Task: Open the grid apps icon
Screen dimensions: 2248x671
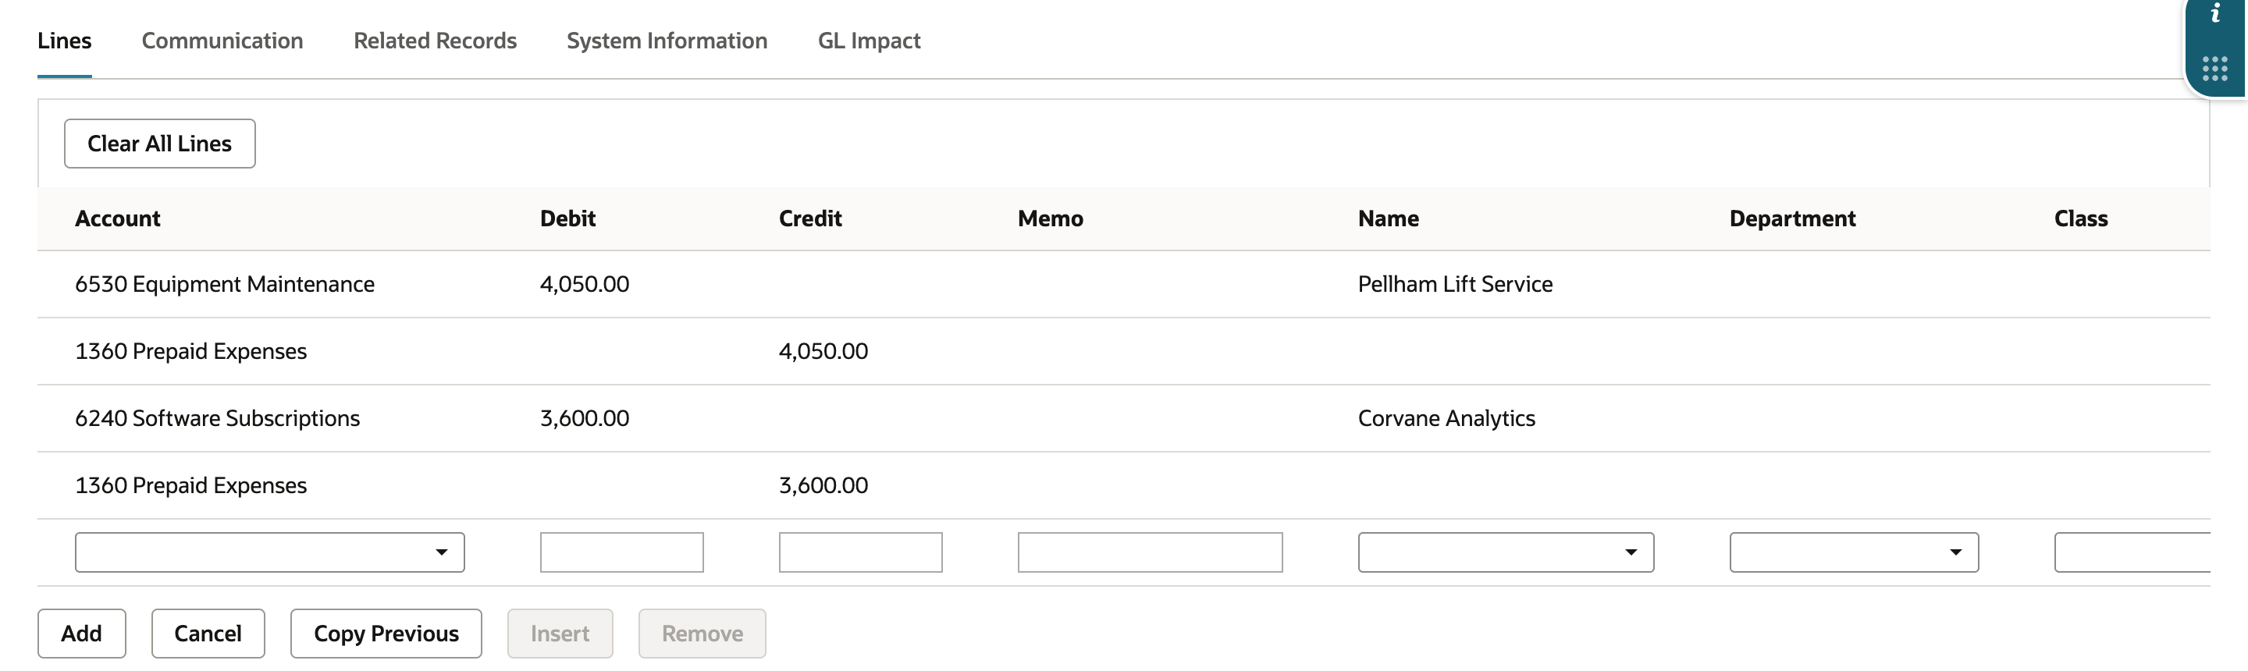Action: click(x=2215, y=68)
